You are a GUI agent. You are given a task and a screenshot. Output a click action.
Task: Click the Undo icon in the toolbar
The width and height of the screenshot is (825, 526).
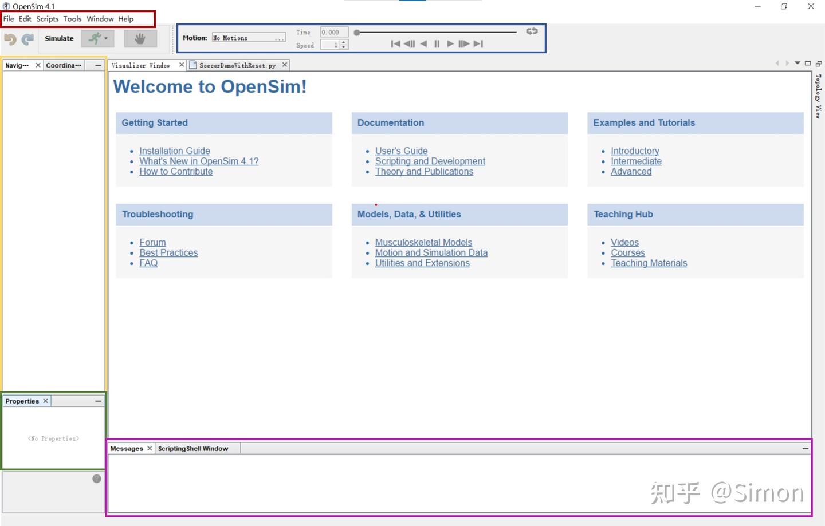click(x=10, y=38)
